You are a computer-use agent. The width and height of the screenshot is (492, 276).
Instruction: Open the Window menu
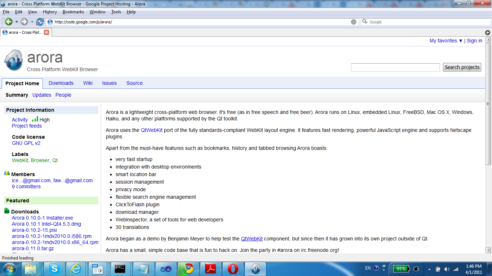coord(98,12)
